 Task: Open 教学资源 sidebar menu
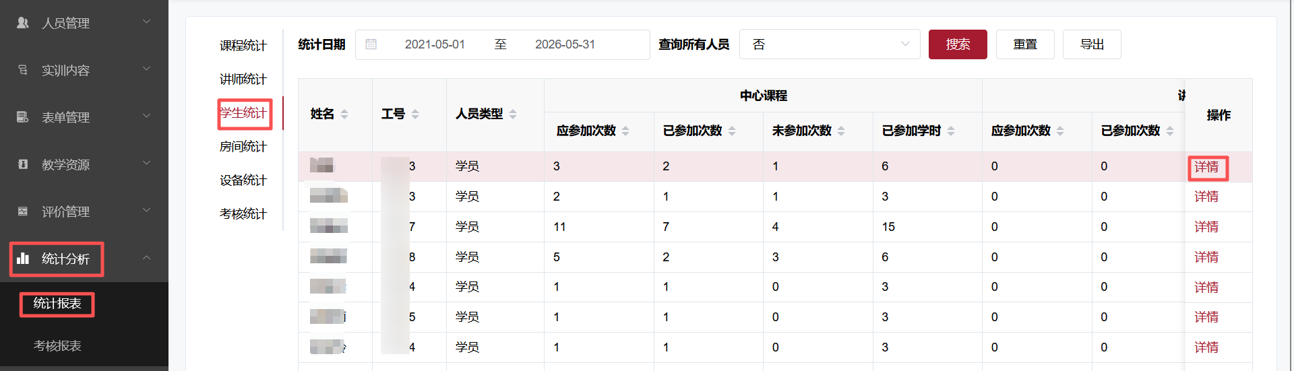pos(84,164)
